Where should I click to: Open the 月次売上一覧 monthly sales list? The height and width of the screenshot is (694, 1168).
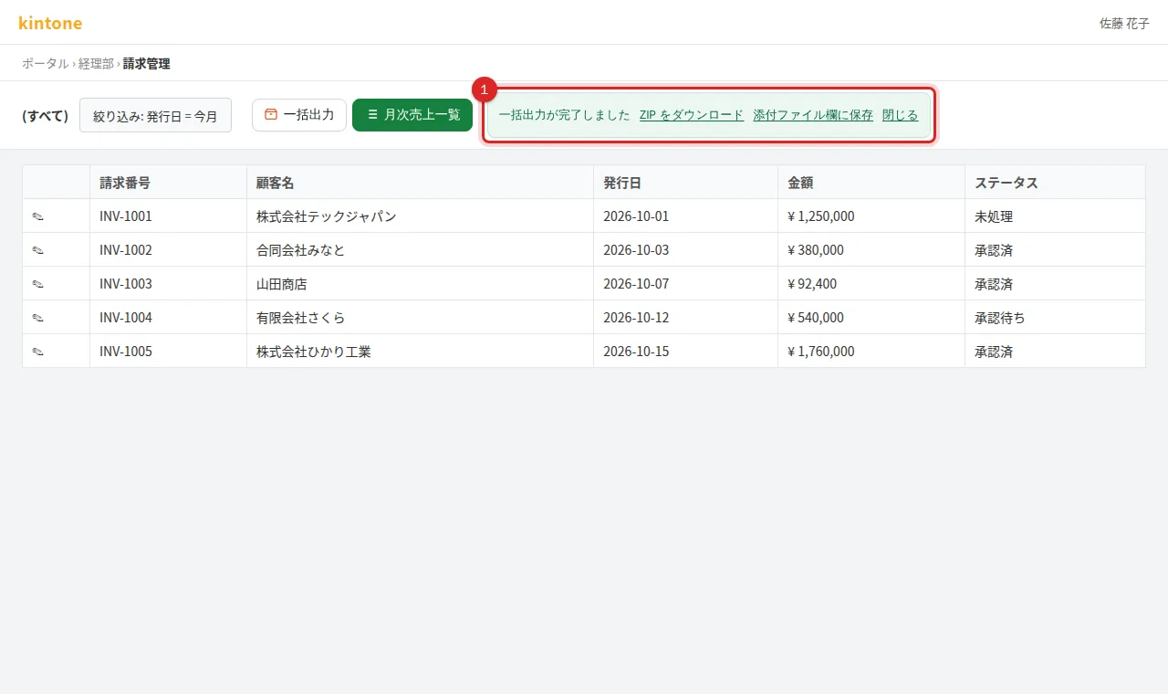(412, 115)
